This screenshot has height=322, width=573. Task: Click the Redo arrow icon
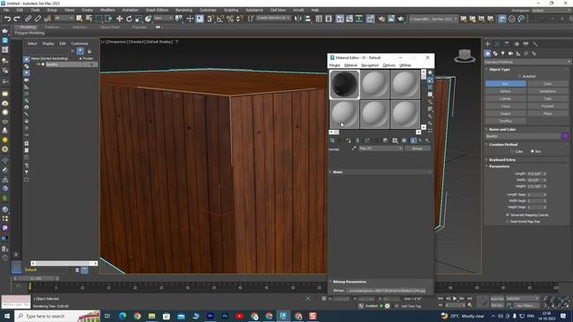[17, 19]
